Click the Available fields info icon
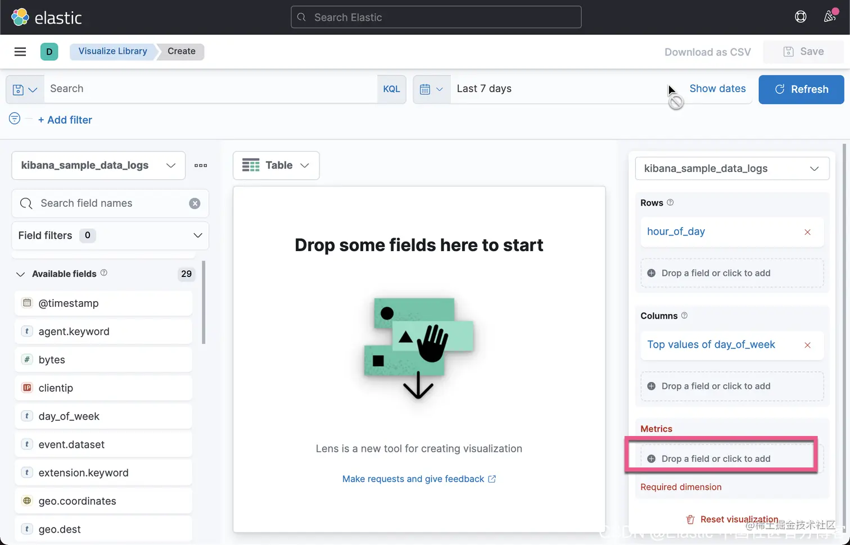 [104, 272]
